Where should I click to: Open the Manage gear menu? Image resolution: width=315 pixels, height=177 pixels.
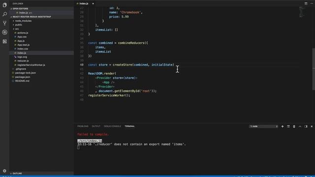[x=4, y=171]
